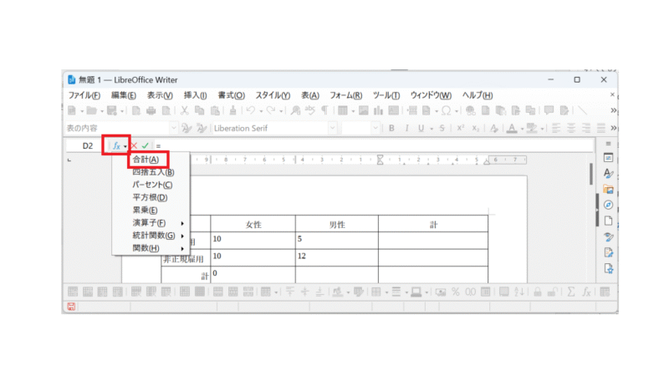Align text right
The image size is (669, 376).
coord(586,128)
